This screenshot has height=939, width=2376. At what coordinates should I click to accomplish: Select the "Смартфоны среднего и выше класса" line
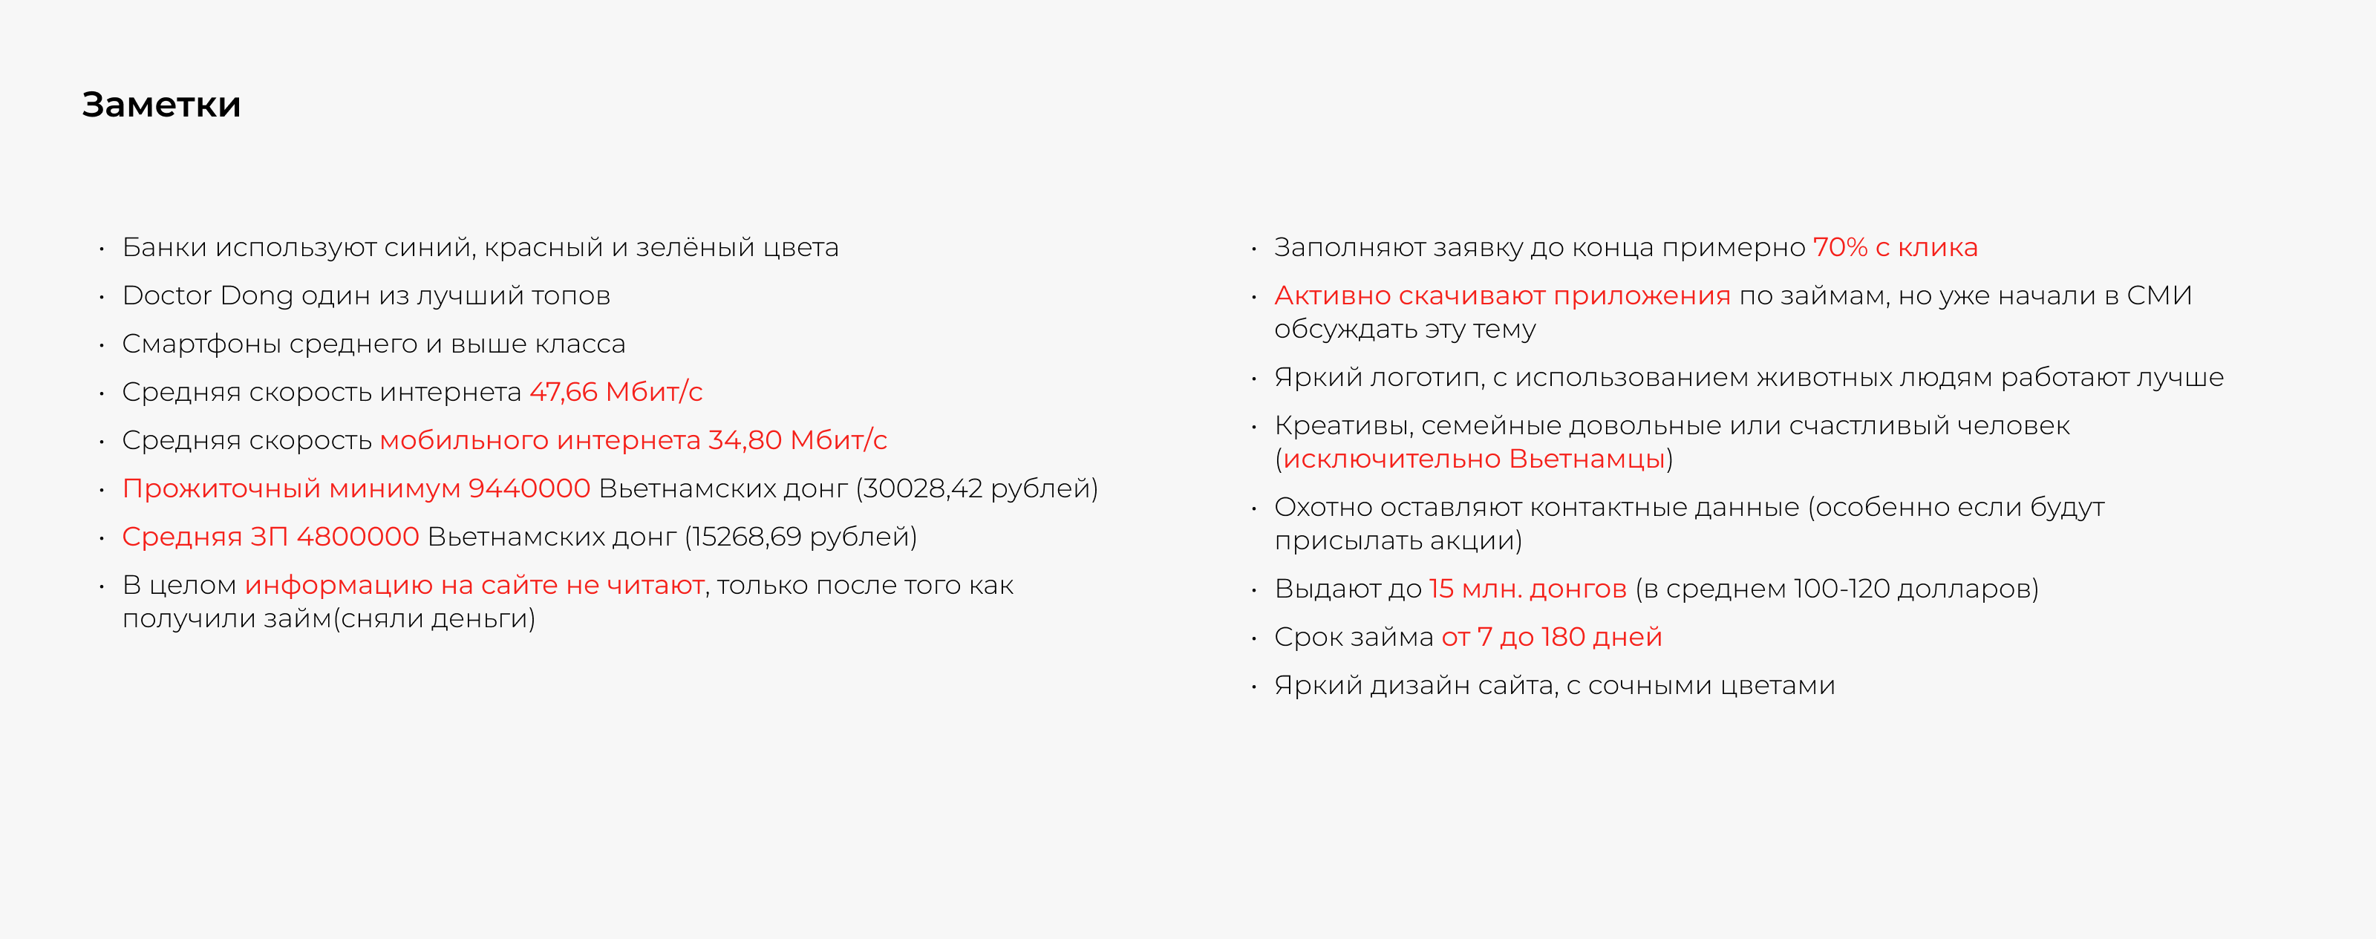tap(373, 344)
